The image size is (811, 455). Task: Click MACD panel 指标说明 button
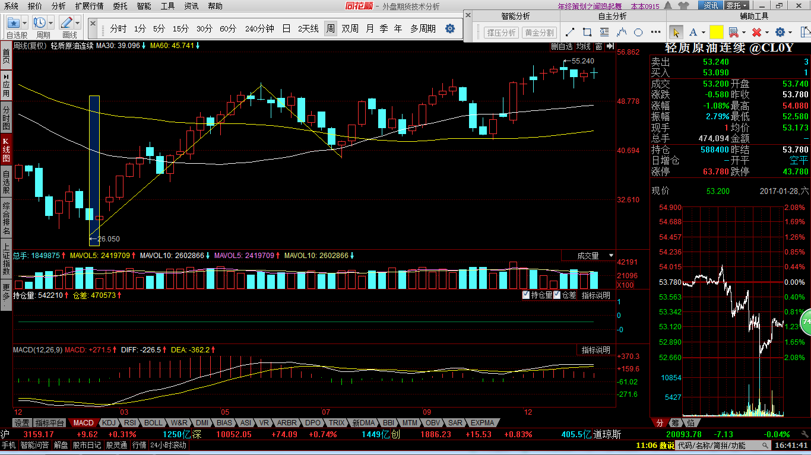(x=596, y=350)
